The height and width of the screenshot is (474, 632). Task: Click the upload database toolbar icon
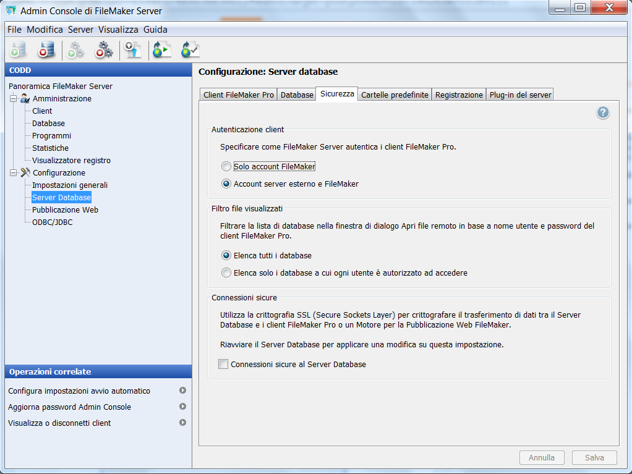132,50
